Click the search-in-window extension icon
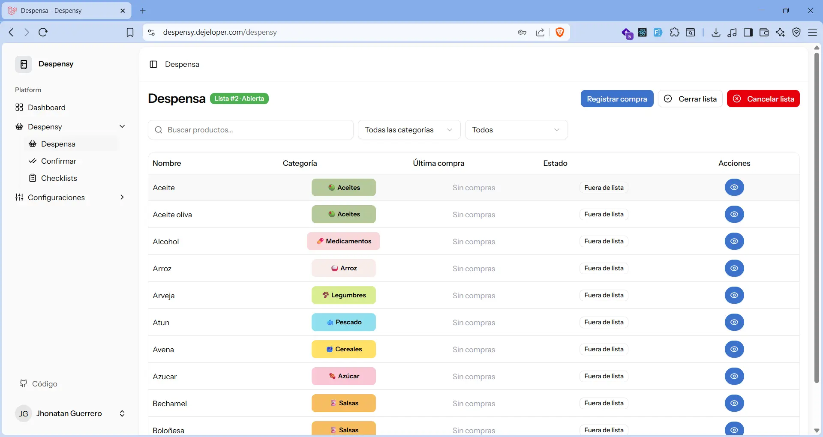 click(x=690, y=32)
